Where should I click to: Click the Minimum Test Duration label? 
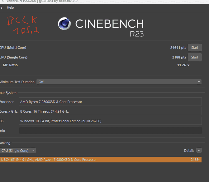point(17,82)
